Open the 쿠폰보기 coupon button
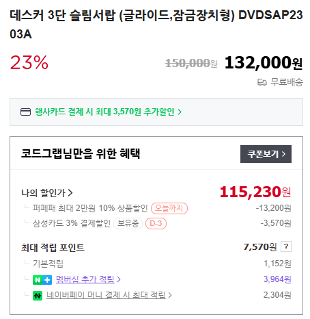 tap(266, 154)
